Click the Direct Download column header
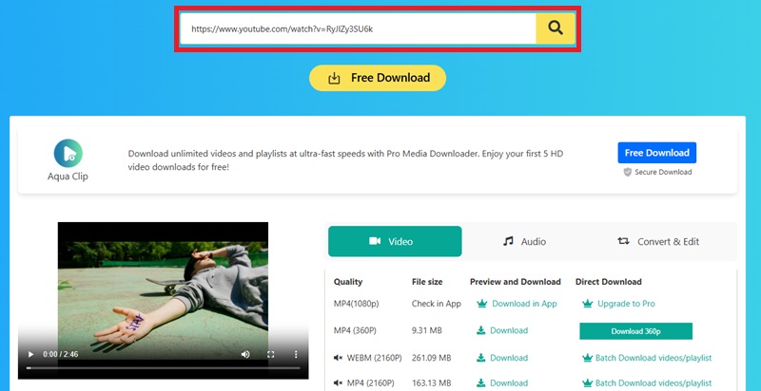Viewport: 761px width, 391px height. (609, 282)
